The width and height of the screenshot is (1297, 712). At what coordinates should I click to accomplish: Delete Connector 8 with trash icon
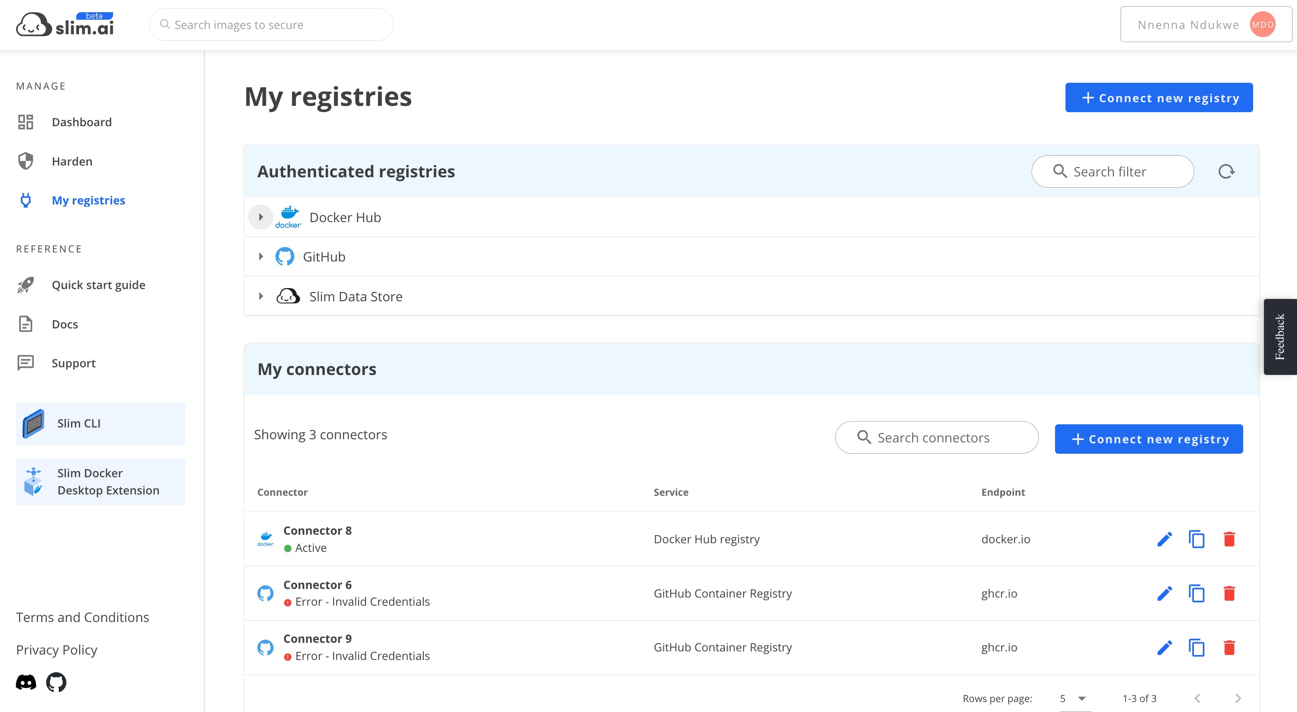click(1229, 539)
